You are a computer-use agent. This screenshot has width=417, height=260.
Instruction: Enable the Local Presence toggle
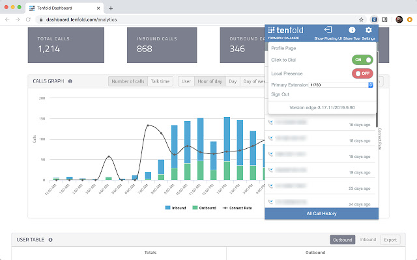coord(362,73)
